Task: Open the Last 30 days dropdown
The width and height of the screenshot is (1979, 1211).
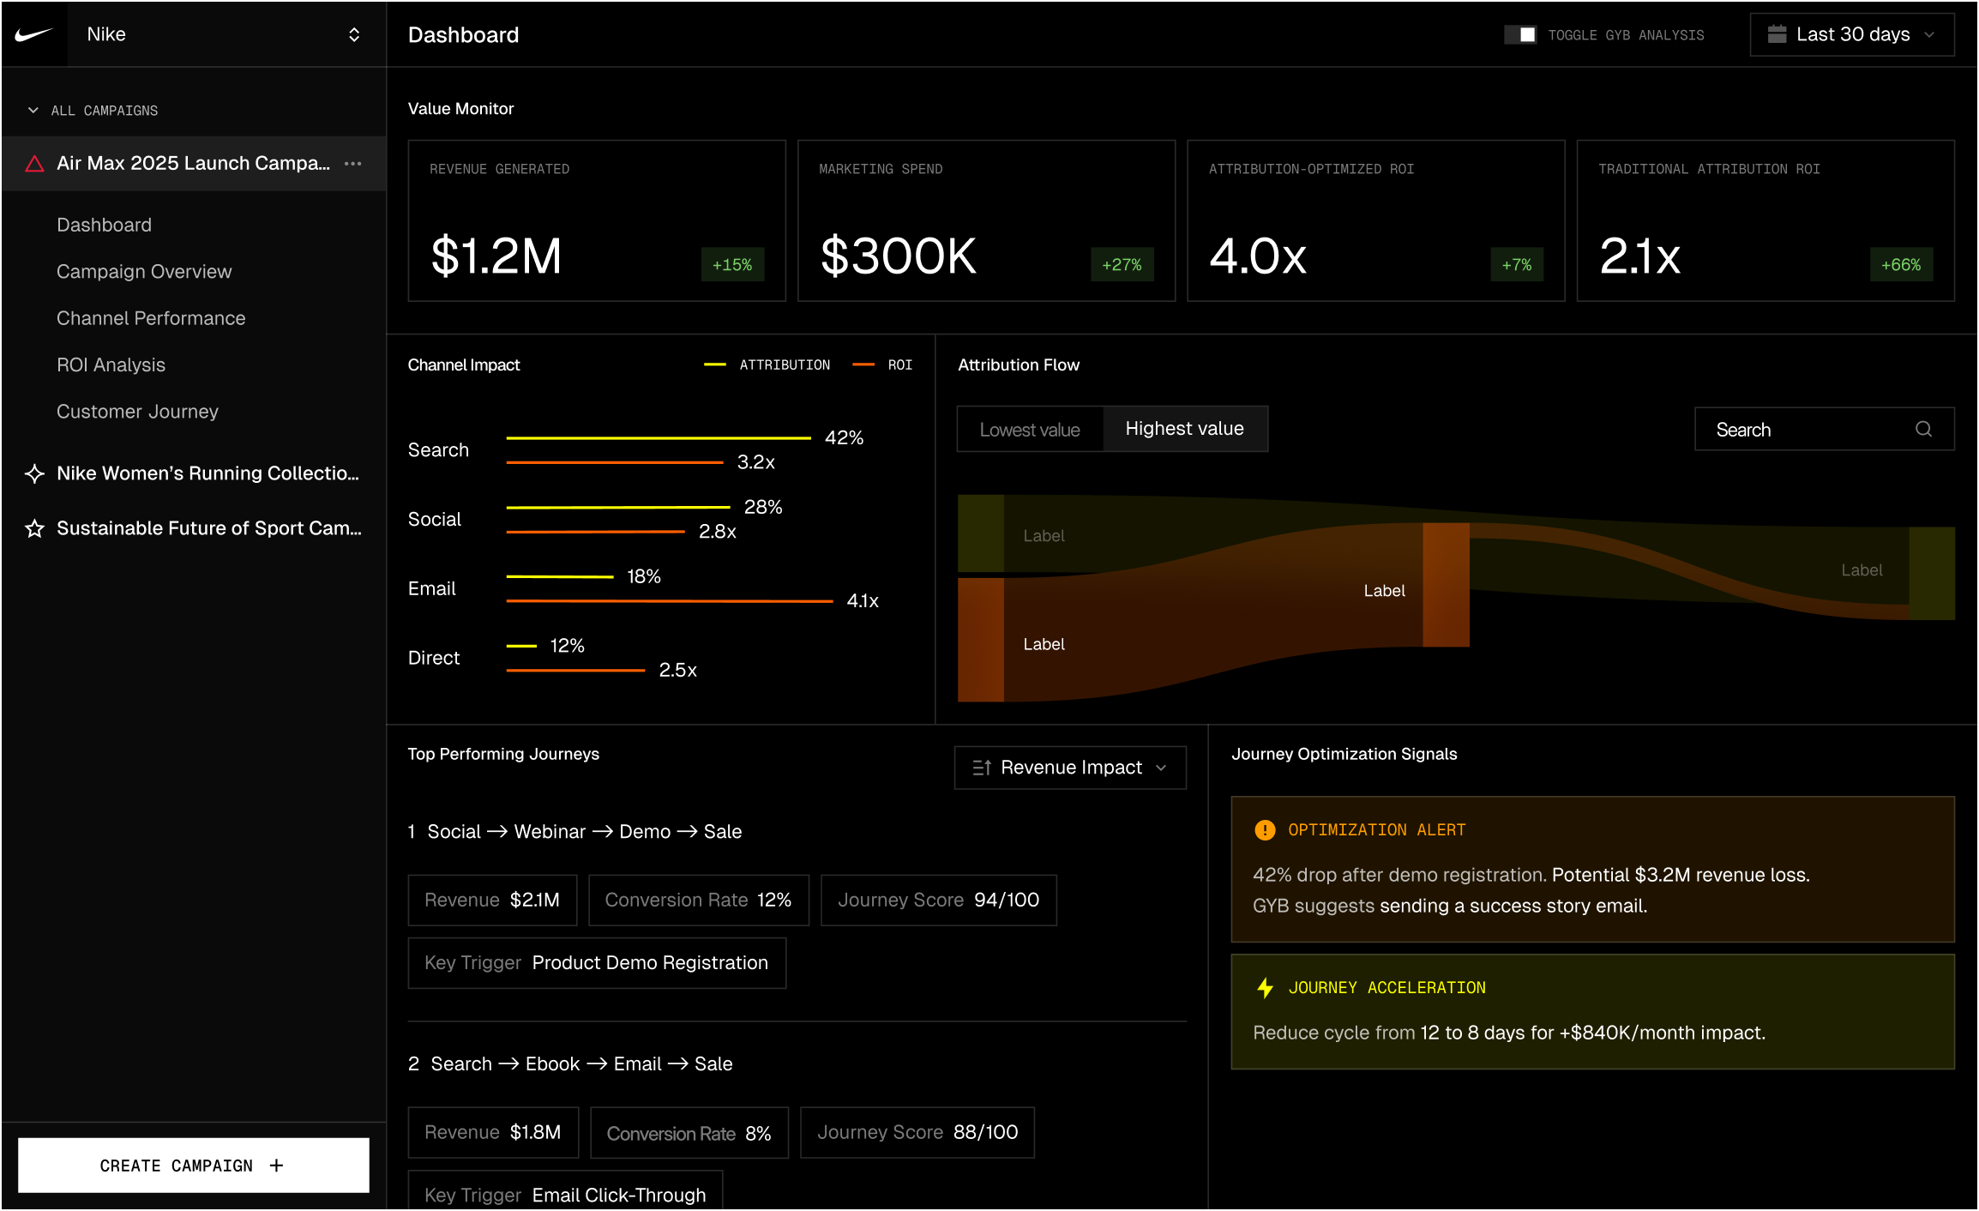Action: pyautogui.click(x=1852, y=34)
